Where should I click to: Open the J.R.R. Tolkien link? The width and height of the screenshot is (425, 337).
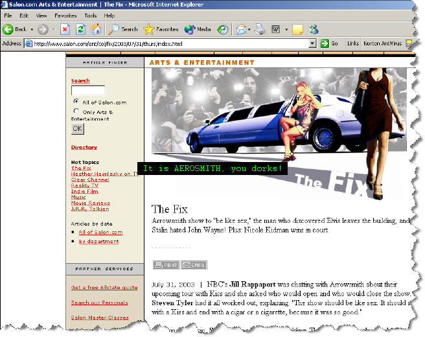[x=90, y=209]
